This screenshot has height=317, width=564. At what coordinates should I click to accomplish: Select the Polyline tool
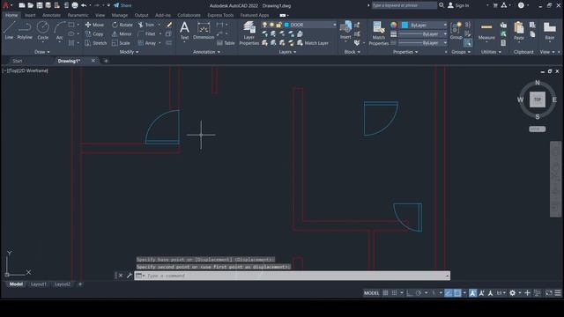pyautogui.click(x=25, y=31)
